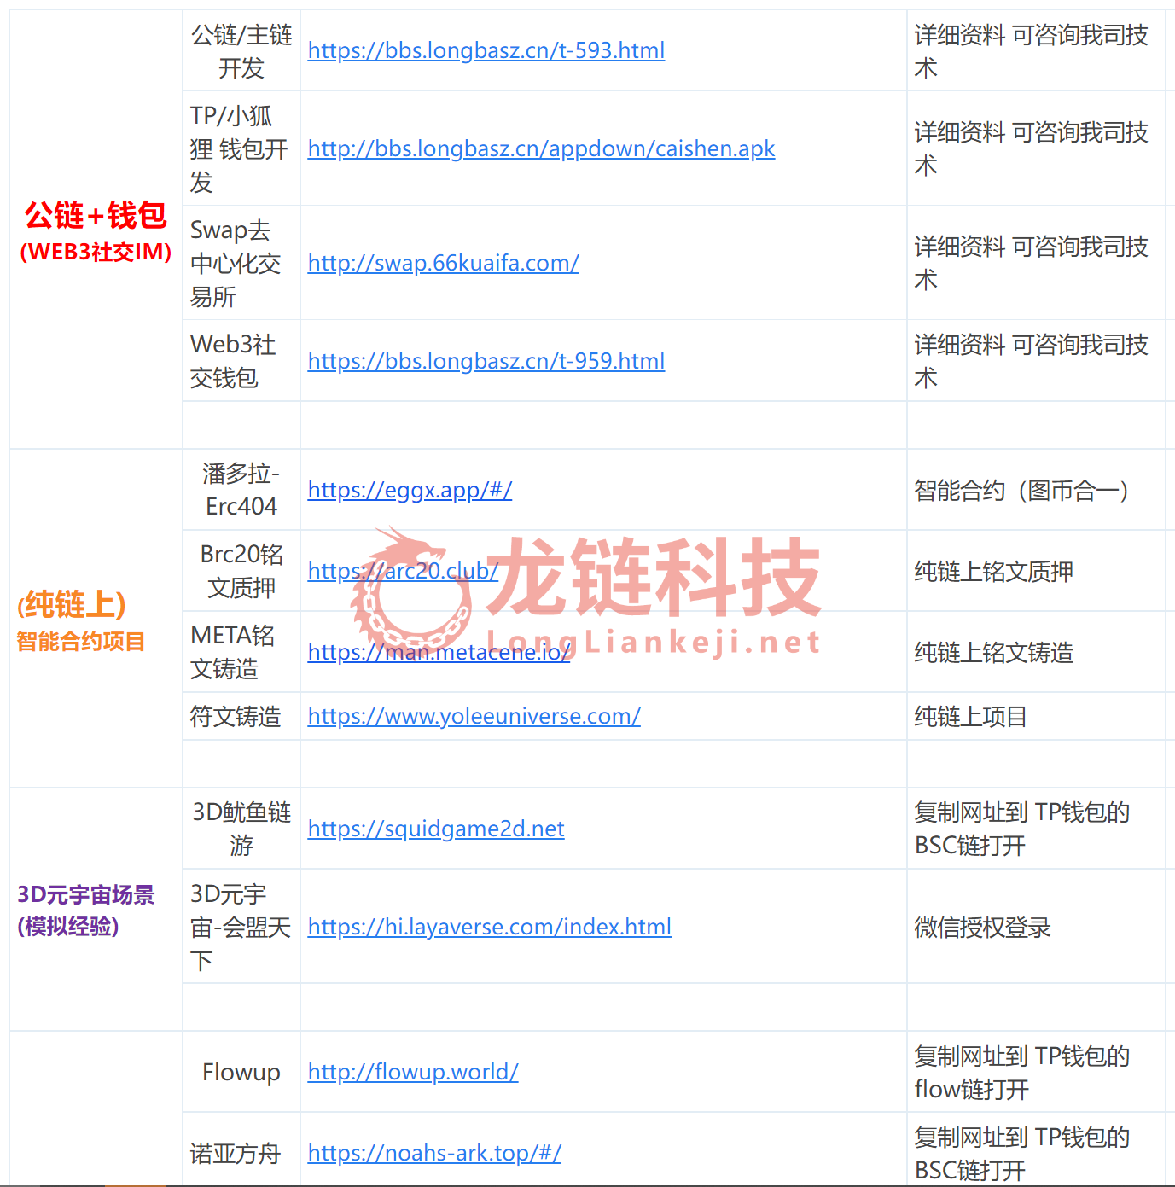Click the 3D元宇宙-会盟天下 cell
The width and height of the screenshot is (1175, 1187).
241,927
